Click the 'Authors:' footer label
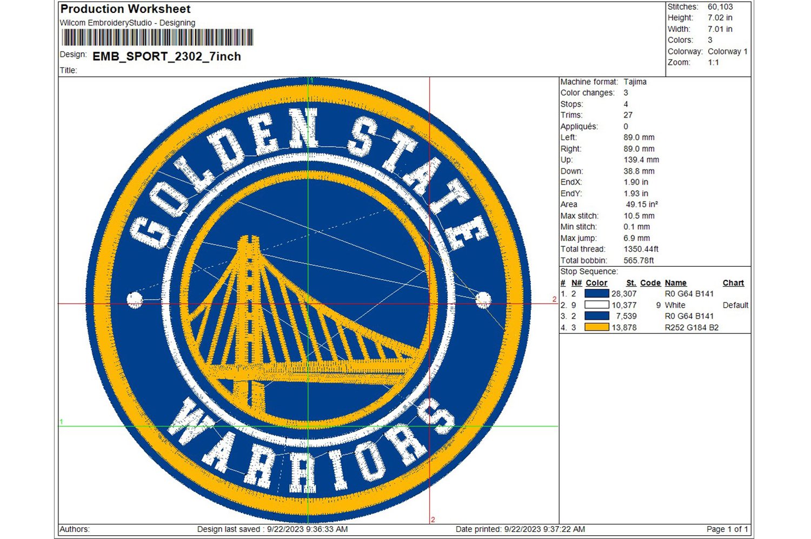 (x=75, y=529)
